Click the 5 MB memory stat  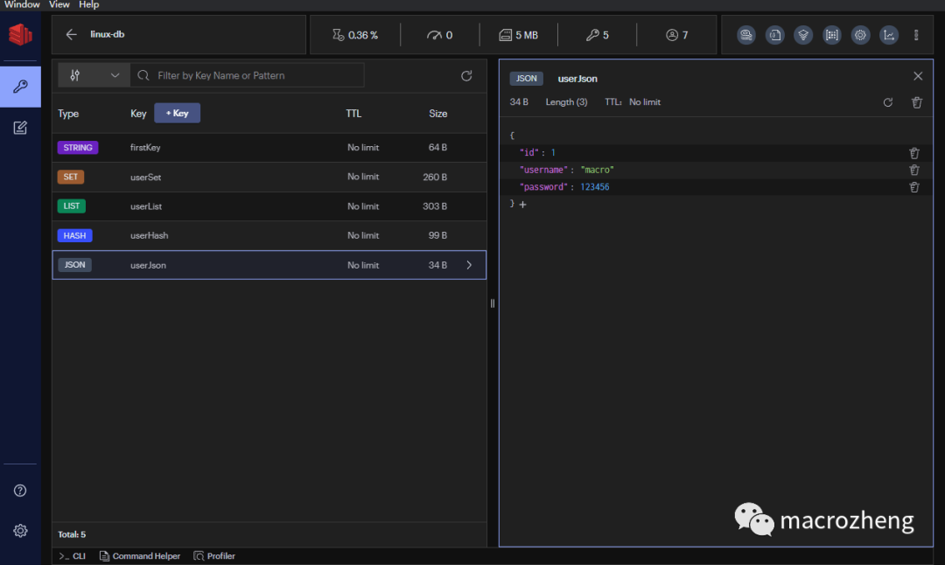click(518, 35)
